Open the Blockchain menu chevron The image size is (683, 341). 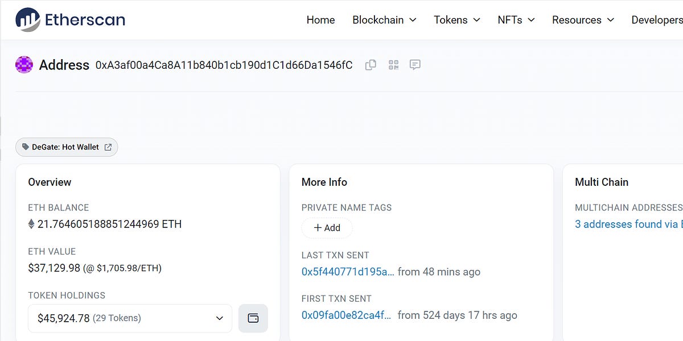click(x=414, y=20)
